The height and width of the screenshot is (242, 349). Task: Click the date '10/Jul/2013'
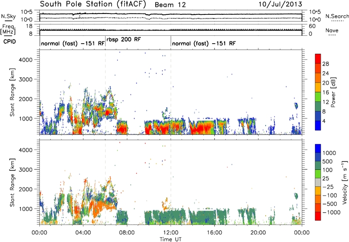point(280,4)
